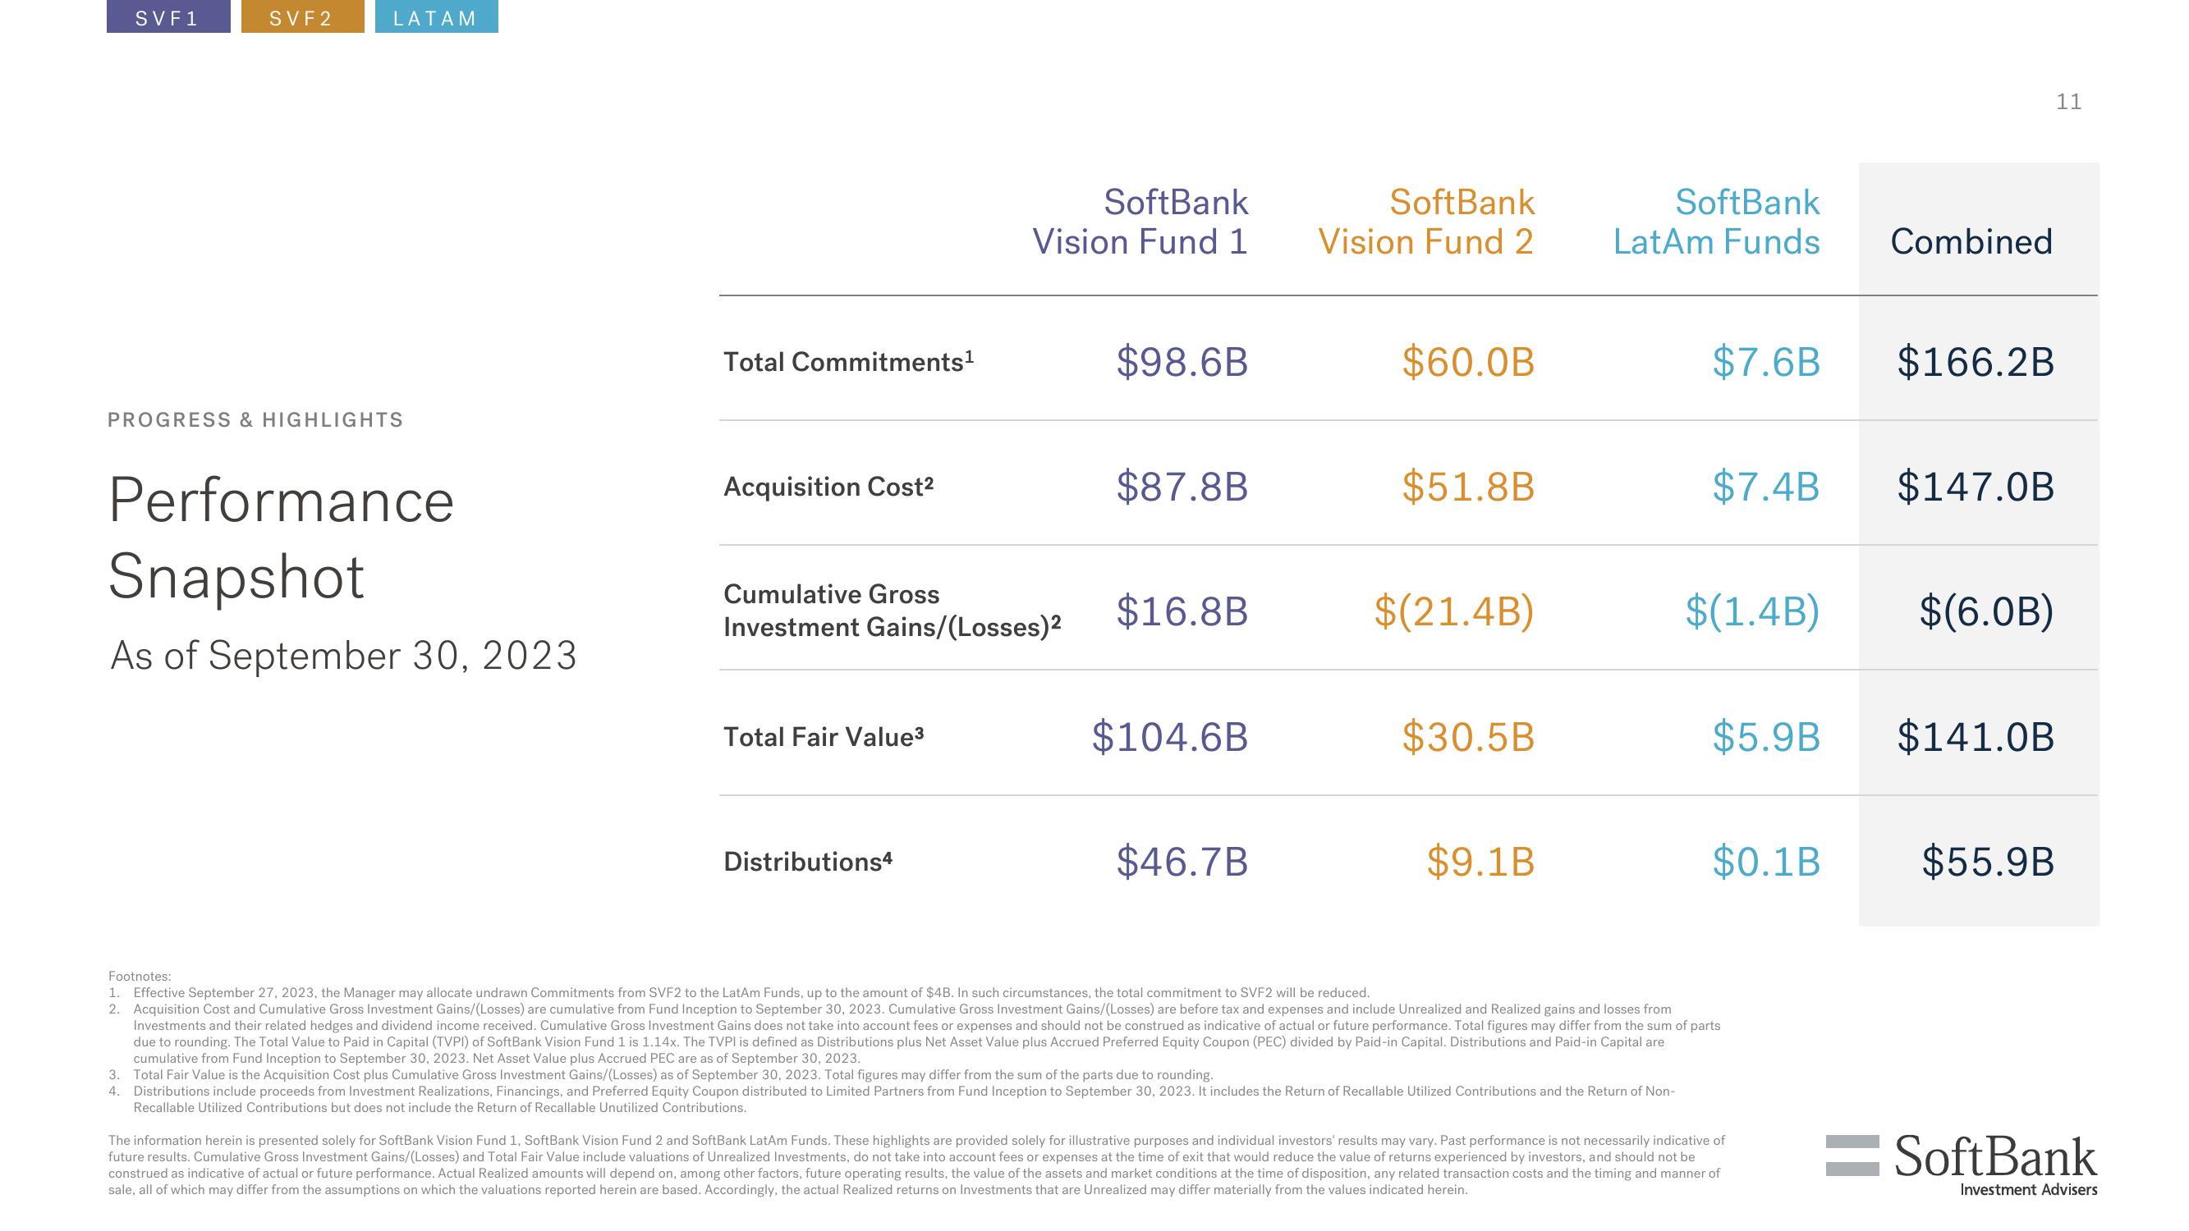Click the Total Commitments row label

pyautogui.click(x=845, y=359)
